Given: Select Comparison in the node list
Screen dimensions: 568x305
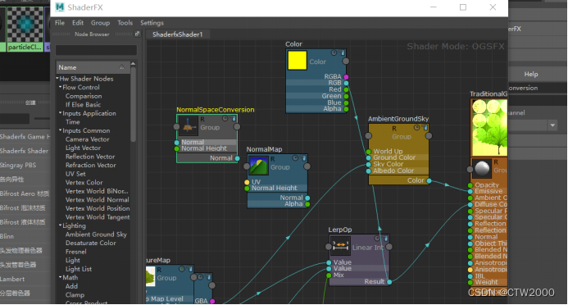Looking at the screenshot, I should 84,96.
